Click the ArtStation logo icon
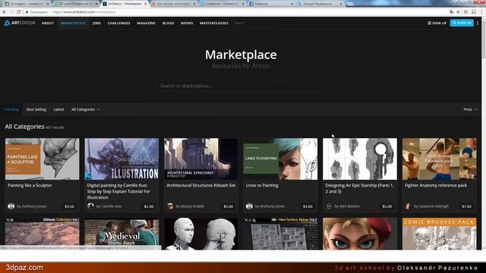 7,23
